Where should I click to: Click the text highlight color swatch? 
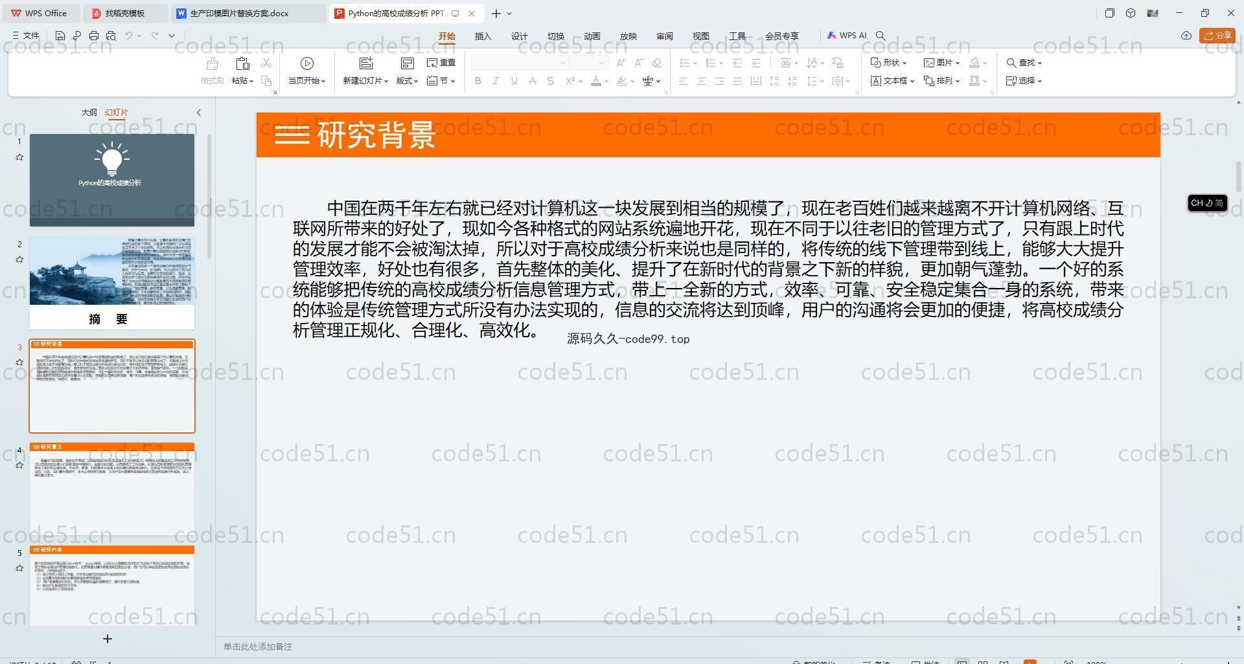point(622,81)
